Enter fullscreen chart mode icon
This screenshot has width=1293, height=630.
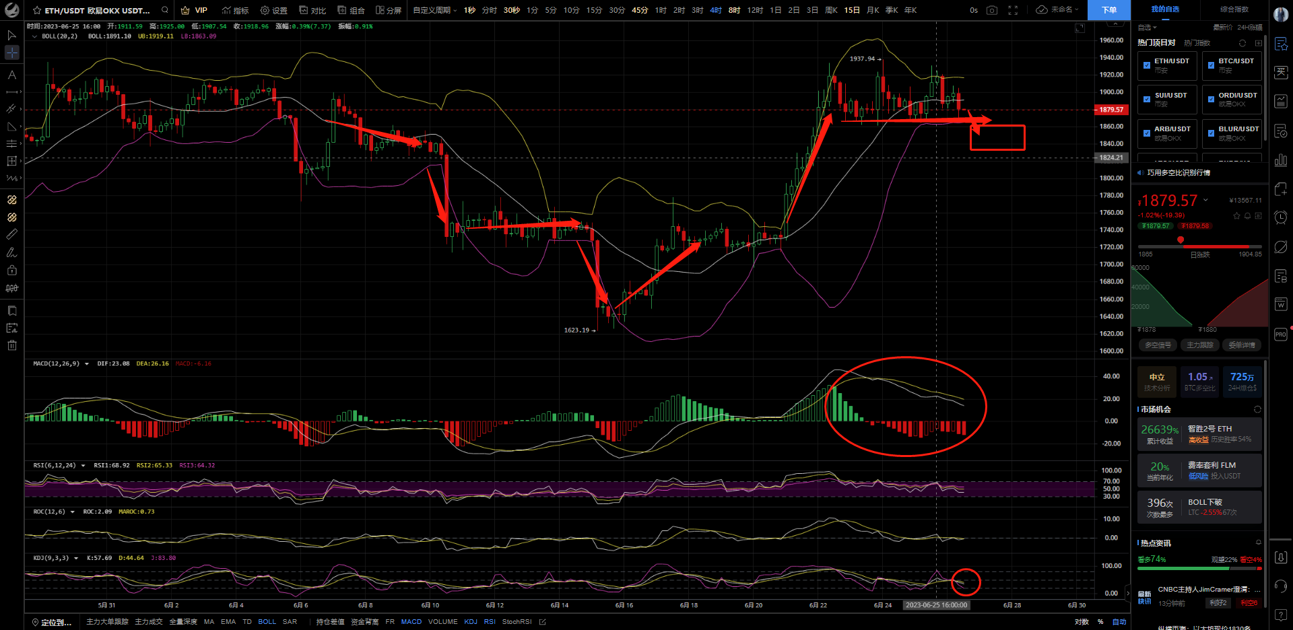1013,10
